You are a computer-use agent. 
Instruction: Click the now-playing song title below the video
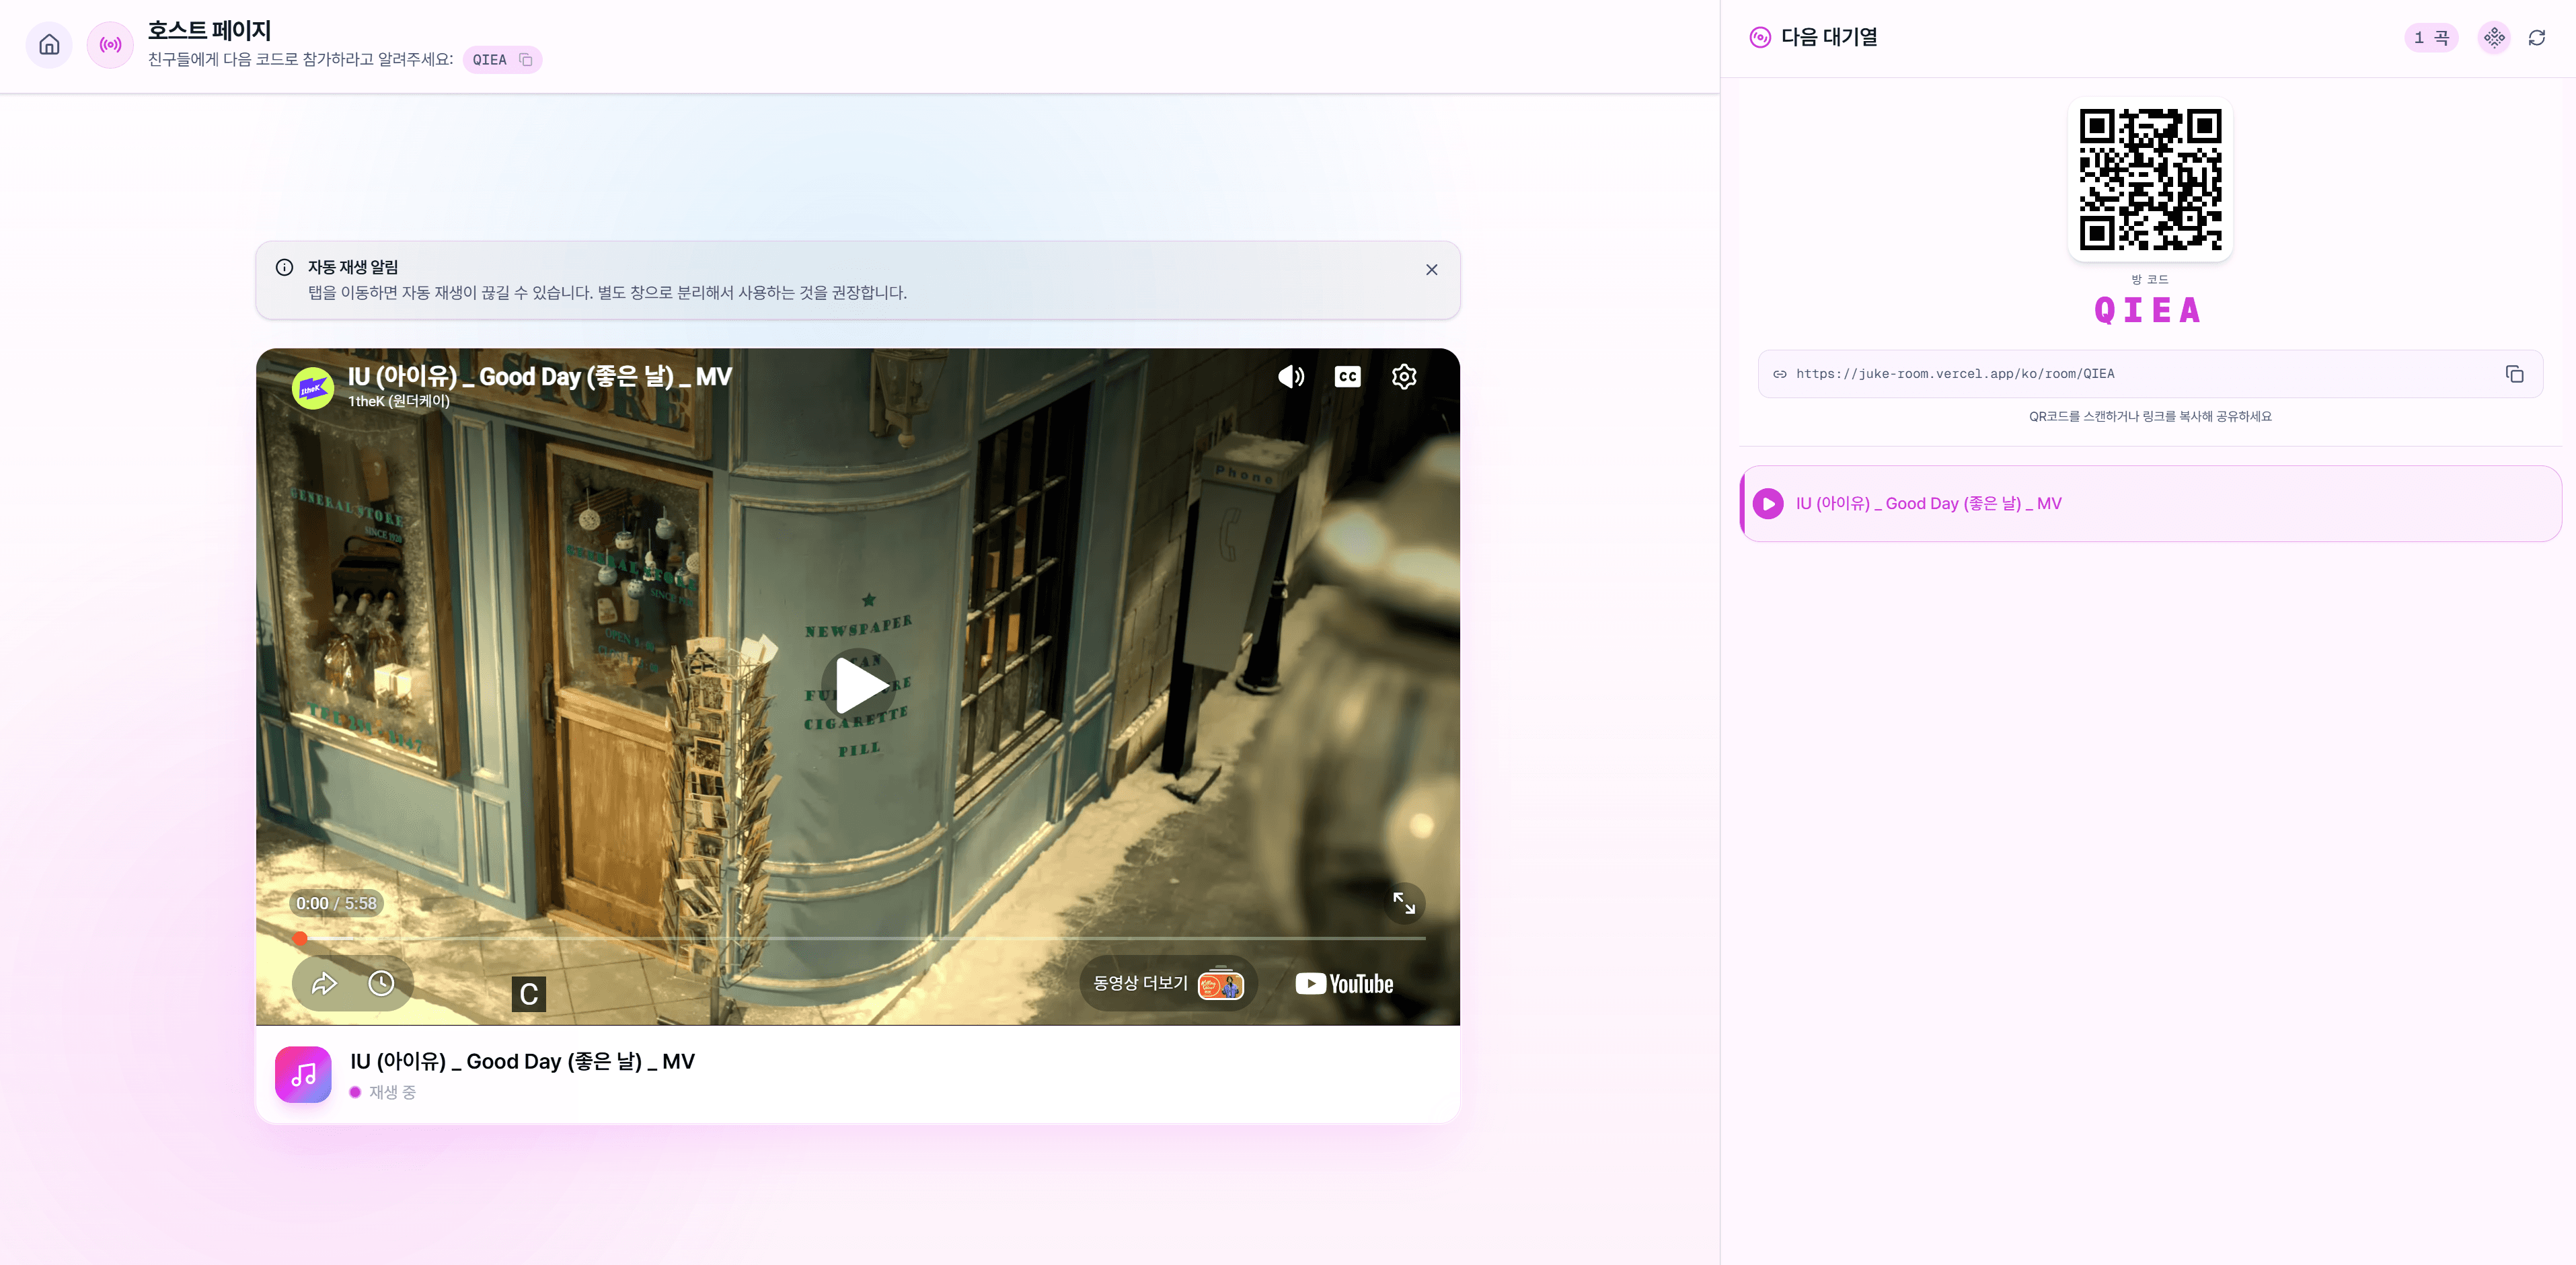(522, 1062)
